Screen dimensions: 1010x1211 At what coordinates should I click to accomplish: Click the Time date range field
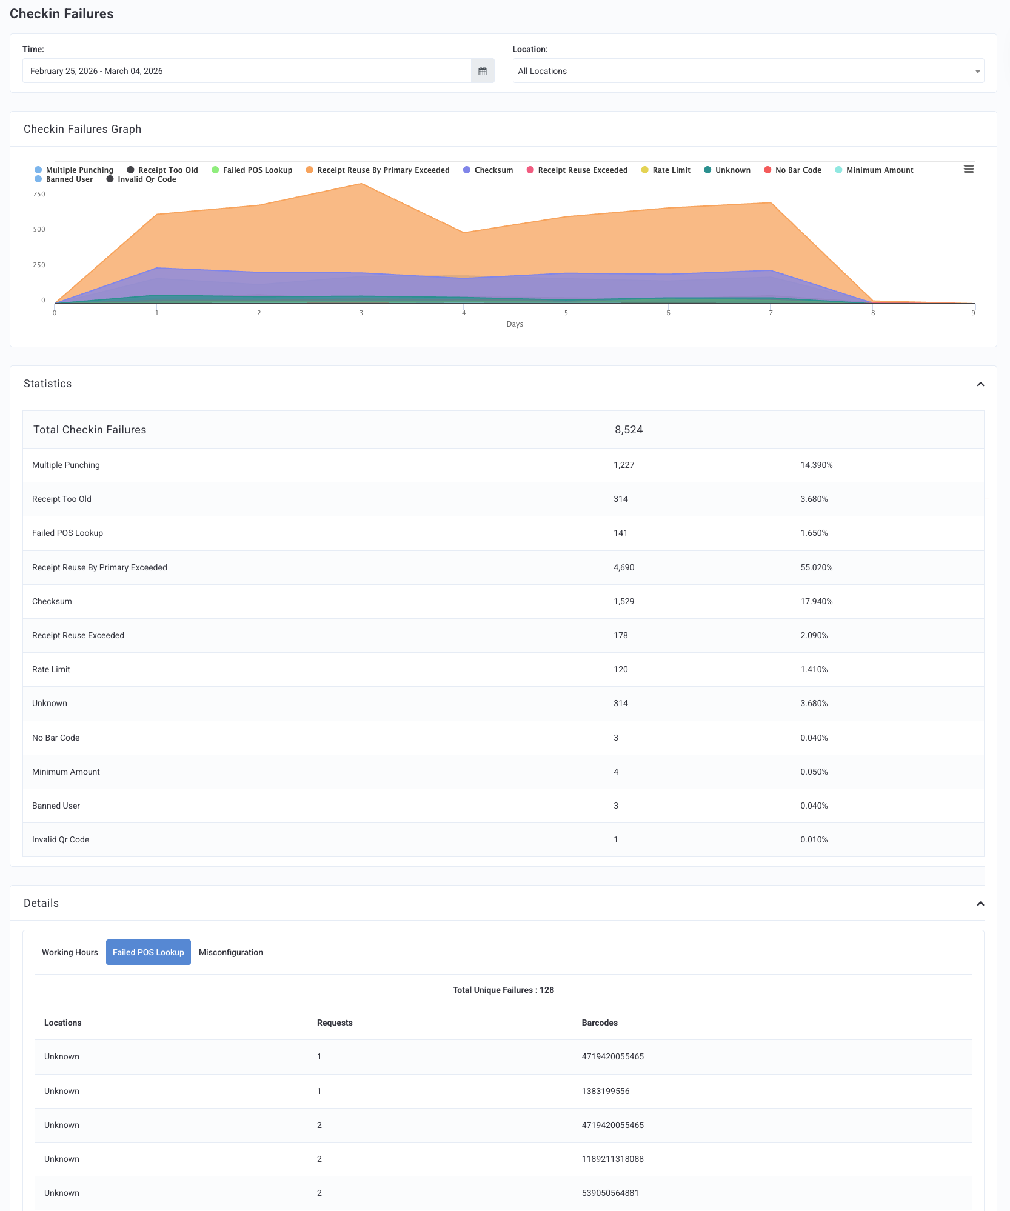pyautogui.click(x=247, y=71)
